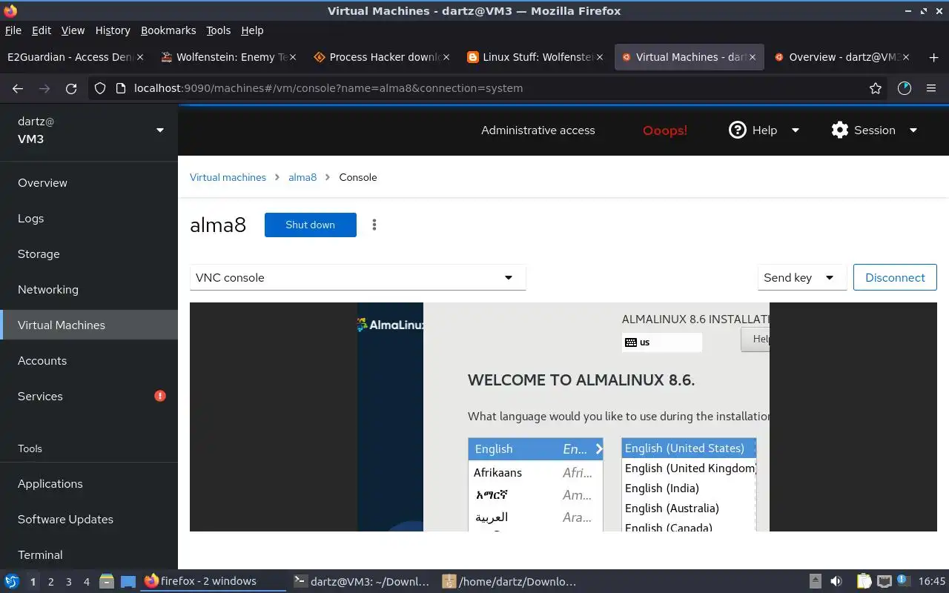Switch to workspace 3

pos(68,582)
